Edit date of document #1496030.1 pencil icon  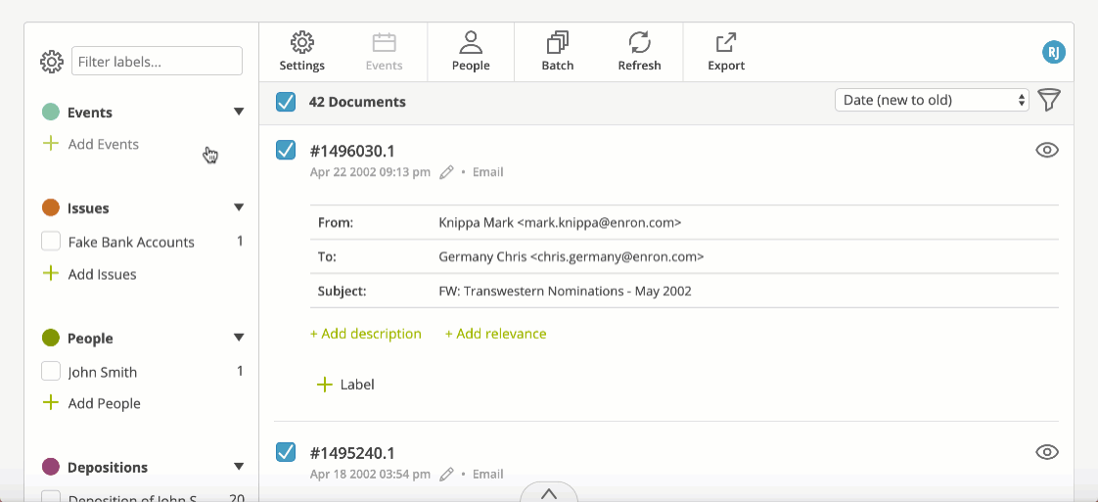446,172
